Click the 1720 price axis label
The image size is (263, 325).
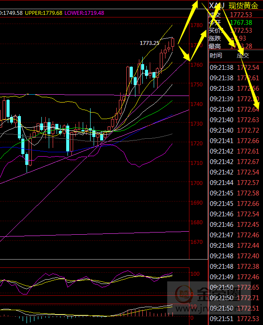coord(196,144)
